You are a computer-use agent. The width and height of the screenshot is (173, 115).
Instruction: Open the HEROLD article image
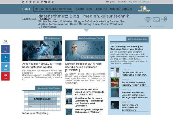(42, 51)
